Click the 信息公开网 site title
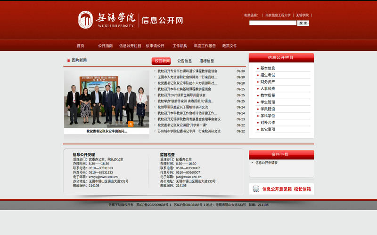The image size is (377, 235). 162,20
